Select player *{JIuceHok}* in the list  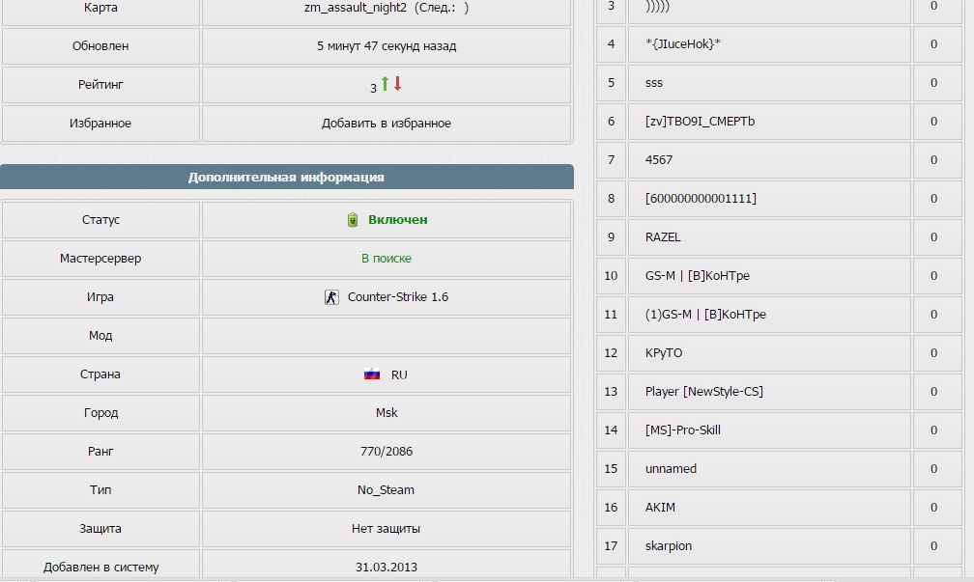pyautogui.click(x=682, y=44)
